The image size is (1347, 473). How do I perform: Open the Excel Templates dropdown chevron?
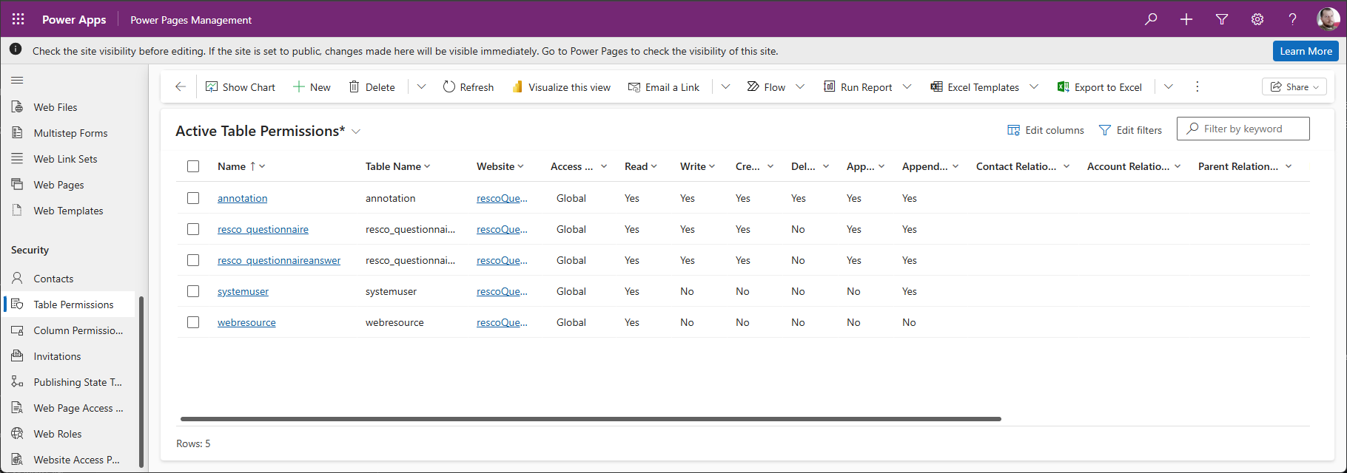(1034, 87)
